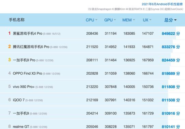Click GPU score 311464
185x129 pixels.
pos(111,60)
